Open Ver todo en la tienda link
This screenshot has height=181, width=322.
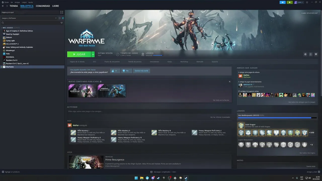click(221, 100)
